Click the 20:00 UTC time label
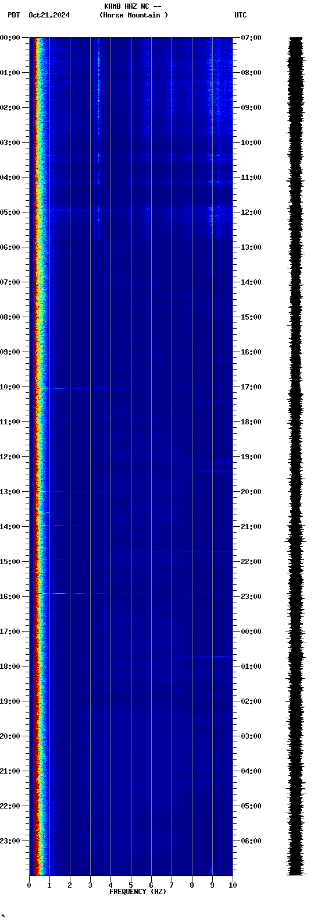This screenshot has width=321, height=922. click(x=251, y=492)
